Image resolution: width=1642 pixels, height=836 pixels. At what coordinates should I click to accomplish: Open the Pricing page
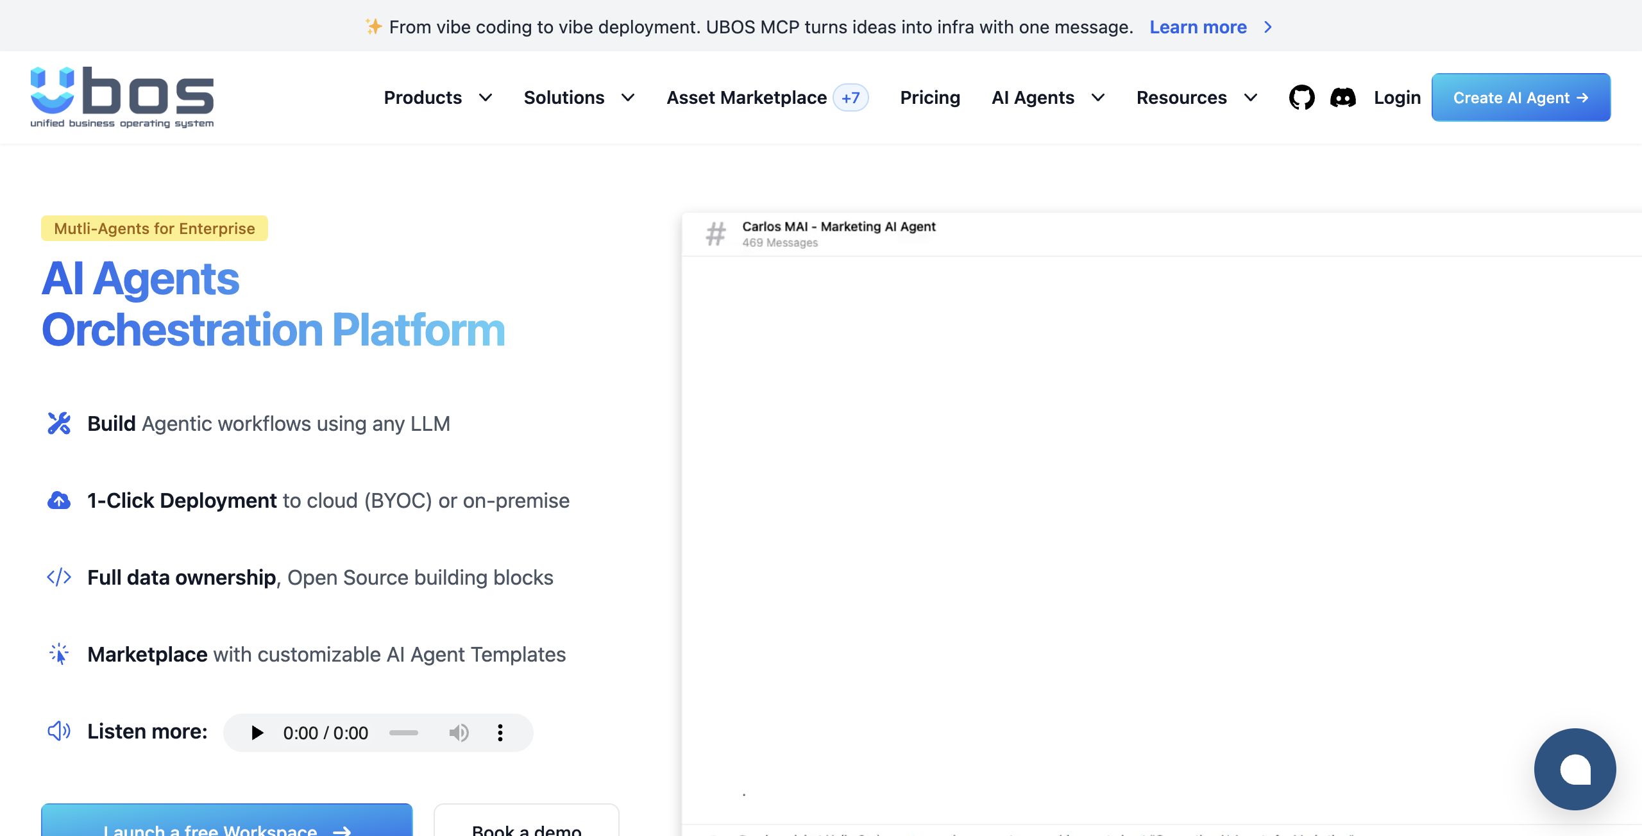[930, 97]
